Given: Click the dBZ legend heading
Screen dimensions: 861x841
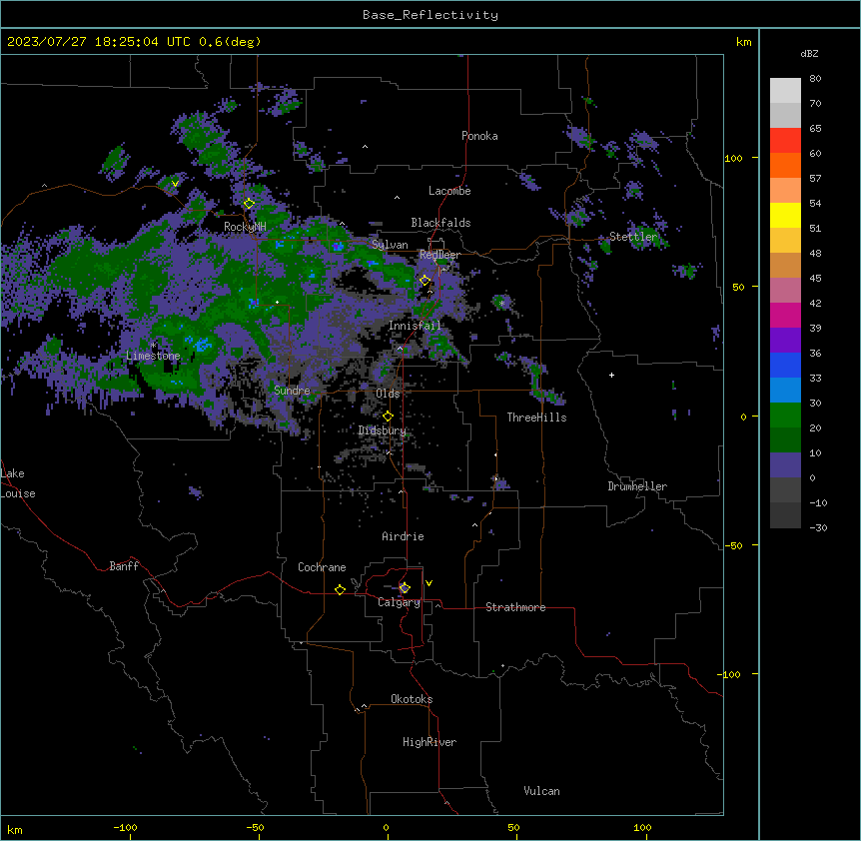Looking at the screenshot, I should tap(809, 54).
